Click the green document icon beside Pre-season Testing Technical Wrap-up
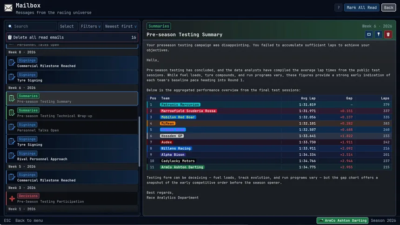This screenshot has width=400, height=225. tap(12, 113)
